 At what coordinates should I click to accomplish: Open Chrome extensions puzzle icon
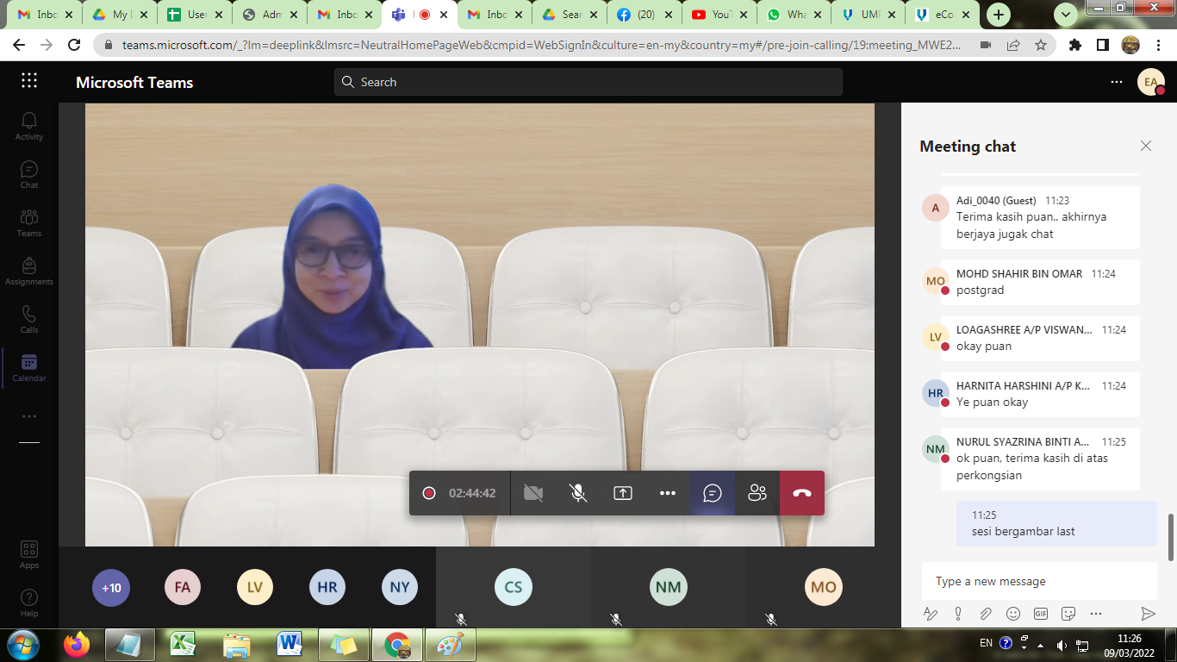[1074, 45]
